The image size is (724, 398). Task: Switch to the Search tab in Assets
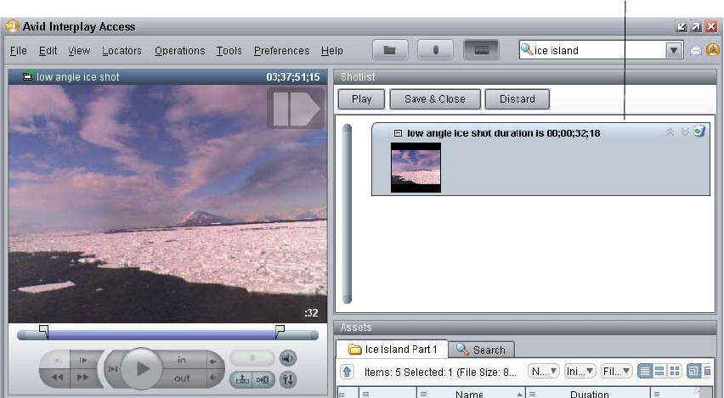481,350
